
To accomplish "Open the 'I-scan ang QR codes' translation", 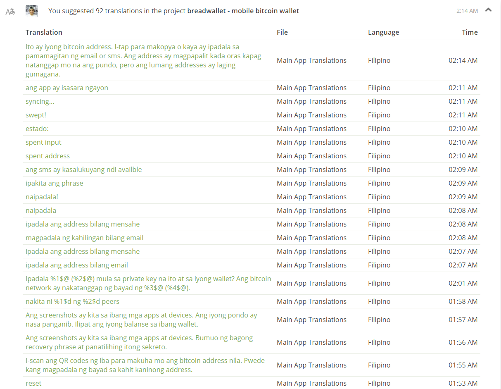I will (x=145, y=365).
